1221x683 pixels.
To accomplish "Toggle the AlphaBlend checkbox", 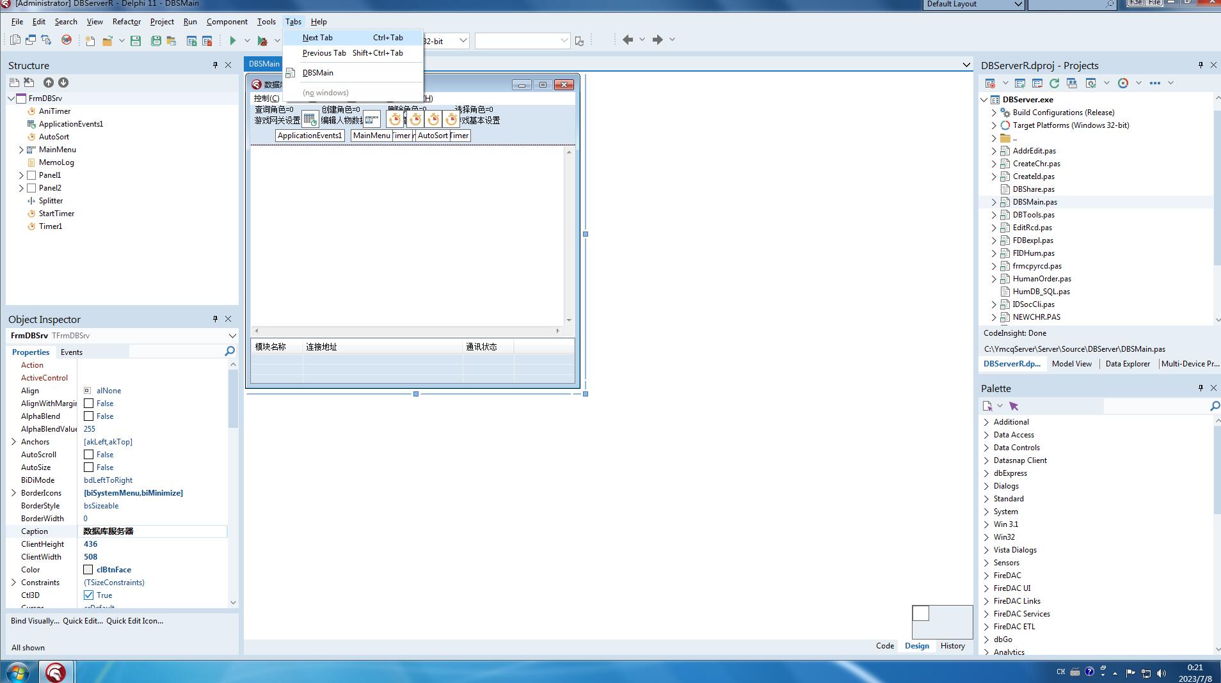I will [88, 416].
